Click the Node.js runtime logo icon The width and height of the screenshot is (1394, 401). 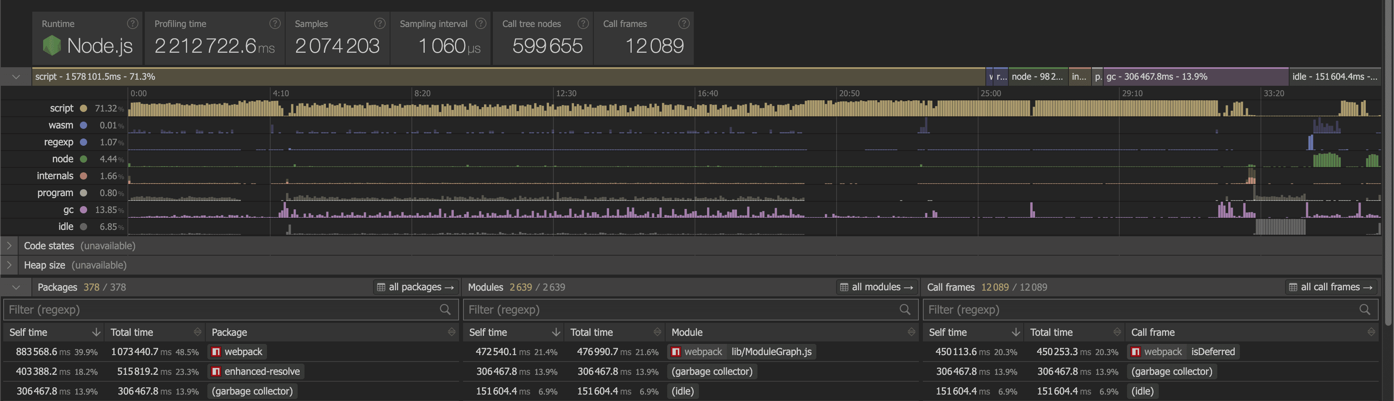click(52, 45)
